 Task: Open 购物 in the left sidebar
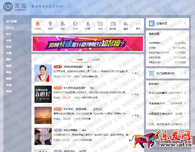9,79
